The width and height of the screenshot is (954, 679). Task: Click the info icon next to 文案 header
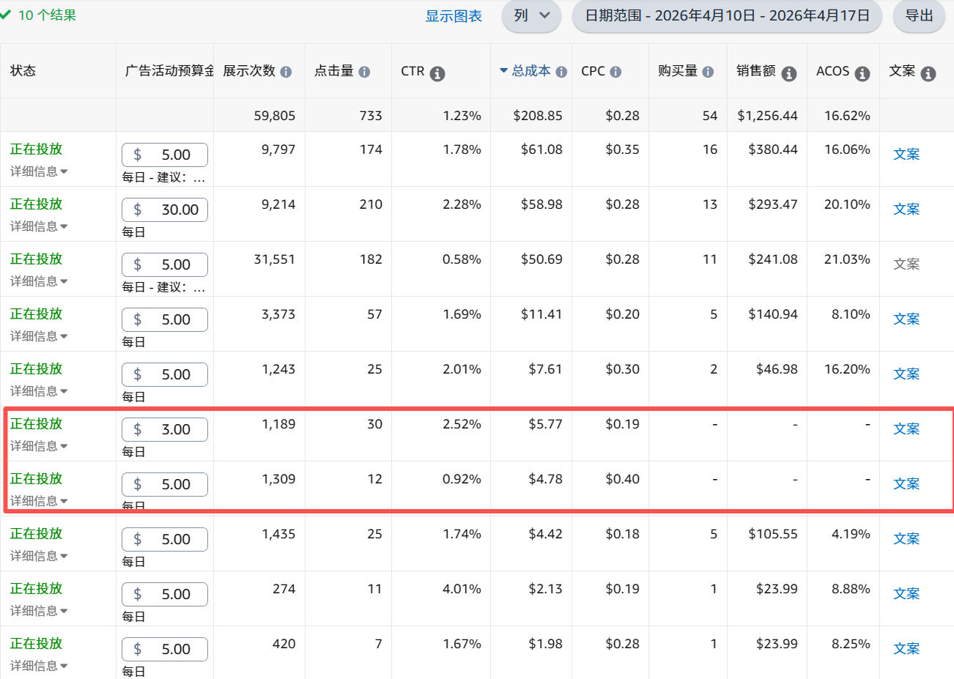pyautogui.click(x=928, y=73)
